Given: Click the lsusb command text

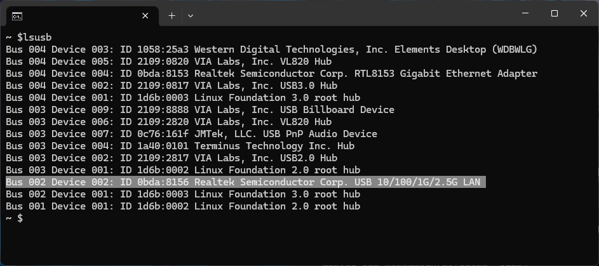Looking at the screenshot, I should (x=34, y=37).
